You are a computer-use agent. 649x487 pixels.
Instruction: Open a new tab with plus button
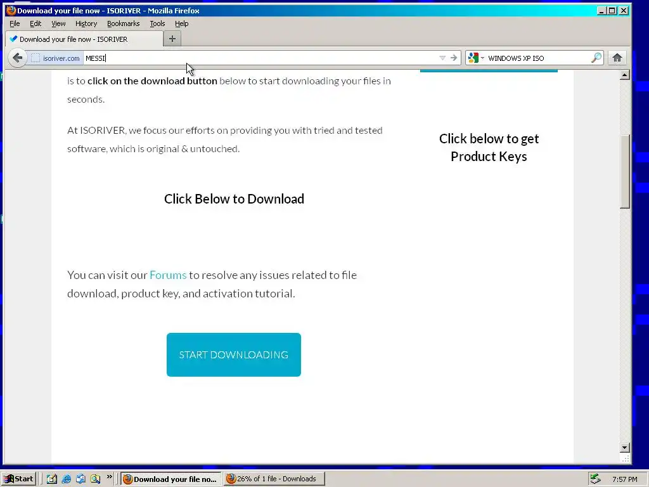tap(172, 39)
